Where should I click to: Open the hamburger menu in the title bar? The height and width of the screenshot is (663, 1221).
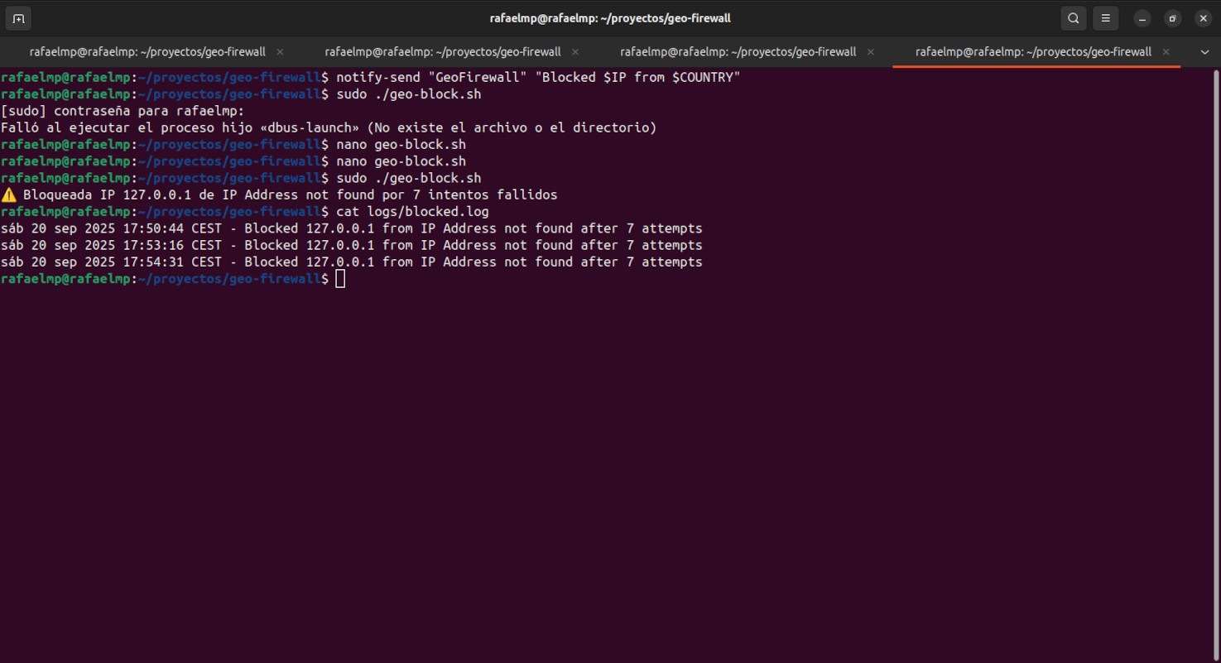point(1105,18)
